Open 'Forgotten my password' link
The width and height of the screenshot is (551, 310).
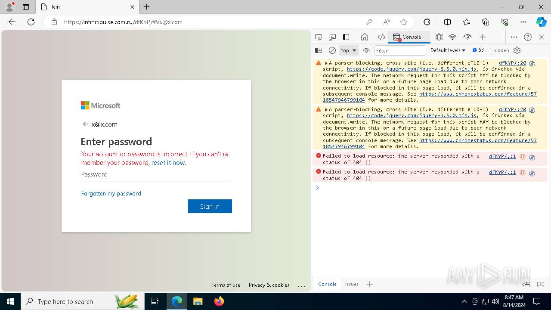(111, 194)
